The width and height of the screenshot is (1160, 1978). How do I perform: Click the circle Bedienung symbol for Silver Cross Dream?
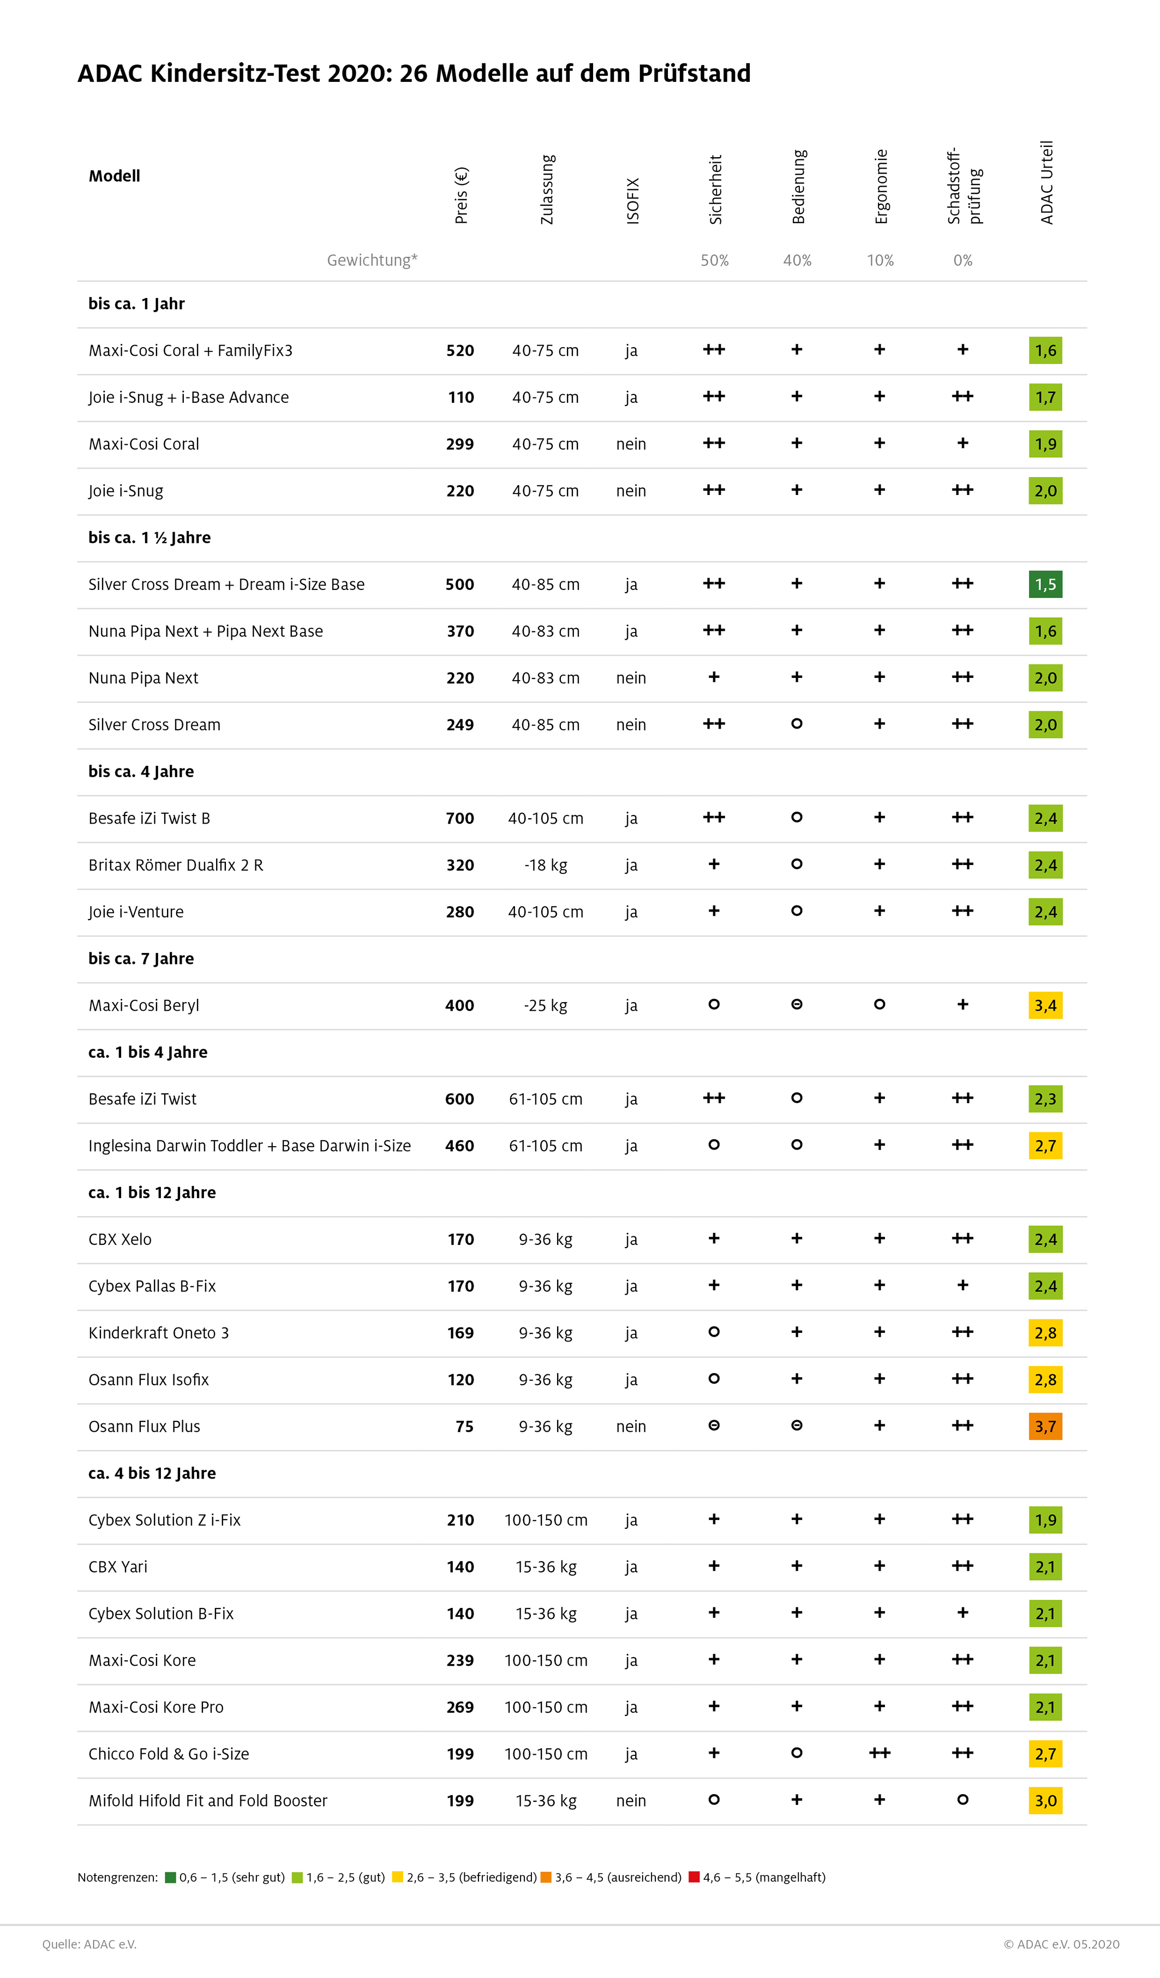point(797,724)
